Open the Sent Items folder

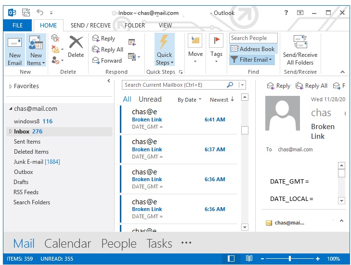27,142
